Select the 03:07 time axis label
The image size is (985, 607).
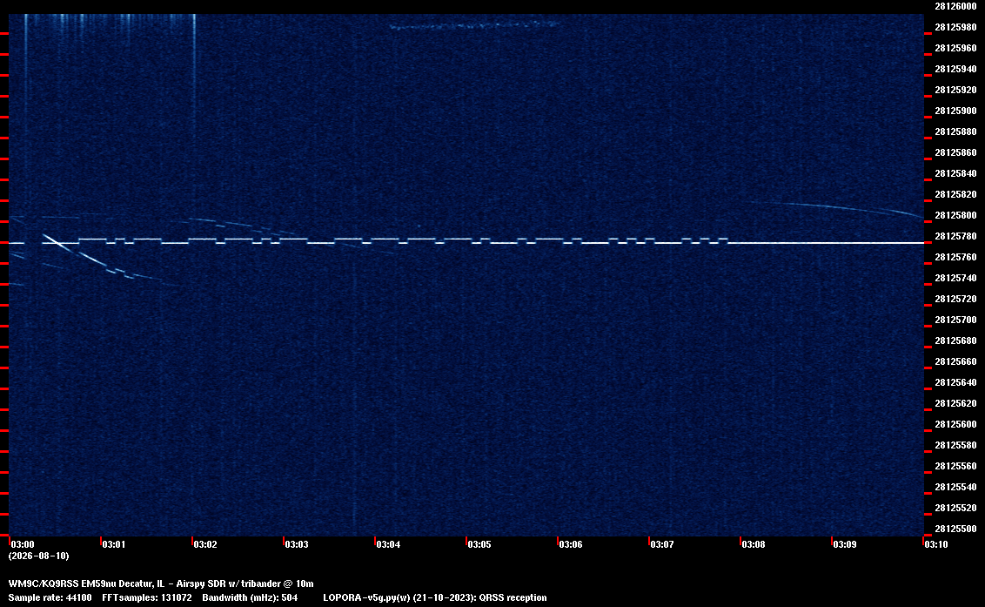662,544
